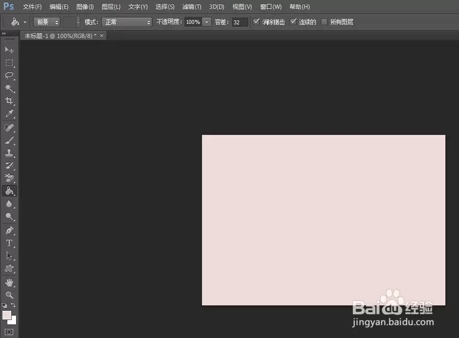459x338 pixels.
Task: Select the Magic Wand tool
Action: [x=9, y=88]
